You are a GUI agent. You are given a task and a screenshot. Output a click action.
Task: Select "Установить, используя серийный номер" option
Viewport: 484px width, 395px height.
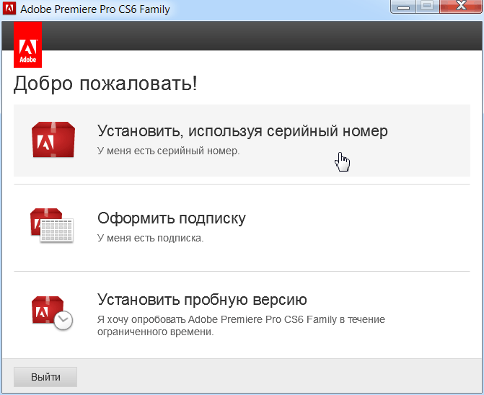(x=242, y=141)
